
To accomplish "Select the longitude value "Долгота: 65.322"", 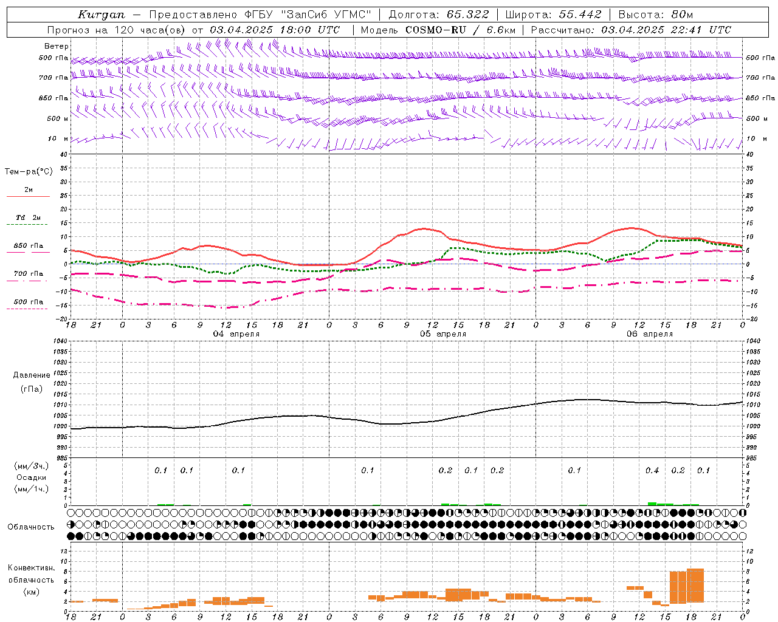I will click(x=438, y=15).
